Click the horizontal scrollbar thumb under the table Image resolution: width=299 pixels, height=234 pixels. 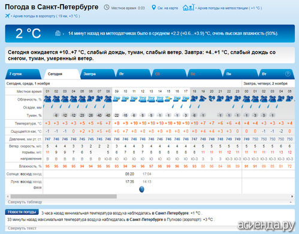tap(64, 196)
